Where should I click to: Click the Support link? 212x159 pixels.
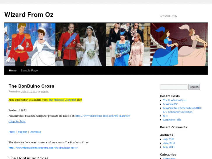click(x=22, y=132)
